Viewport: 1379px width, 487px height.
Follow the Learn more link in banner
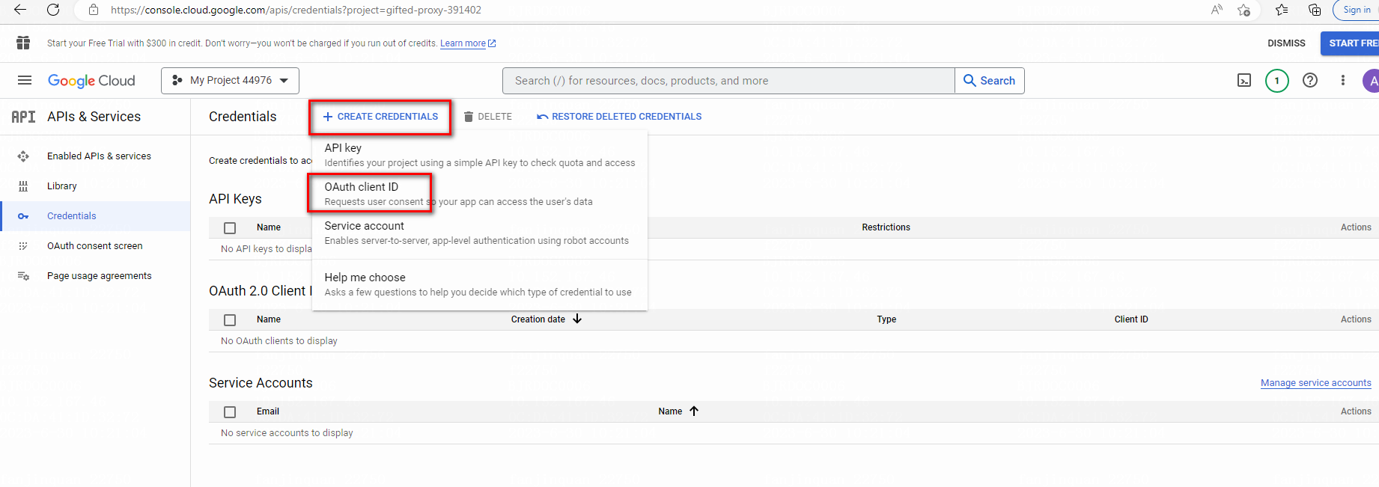pyautogui.click(x=468, y=43)
